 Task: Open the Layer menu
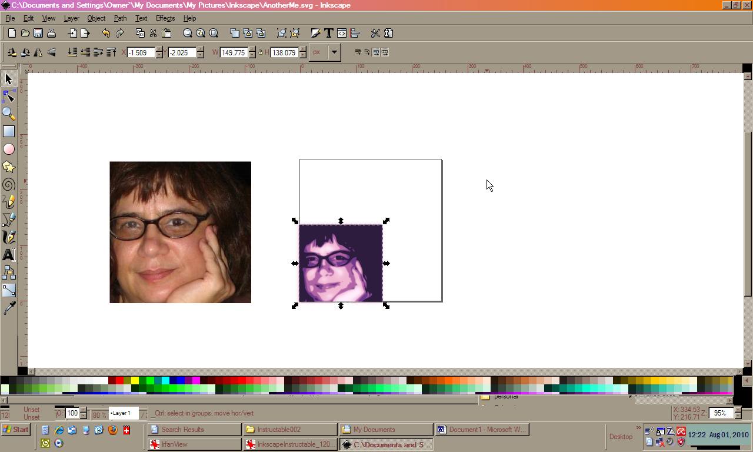coord(71,18)
